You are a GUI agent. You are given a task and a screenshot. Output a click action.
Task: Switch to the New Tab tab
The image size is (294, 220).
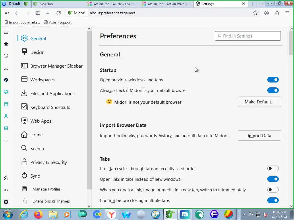pos(59,4)
